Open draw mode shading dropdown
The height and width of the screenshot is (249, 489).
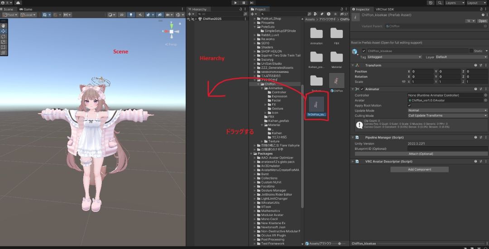111,14
